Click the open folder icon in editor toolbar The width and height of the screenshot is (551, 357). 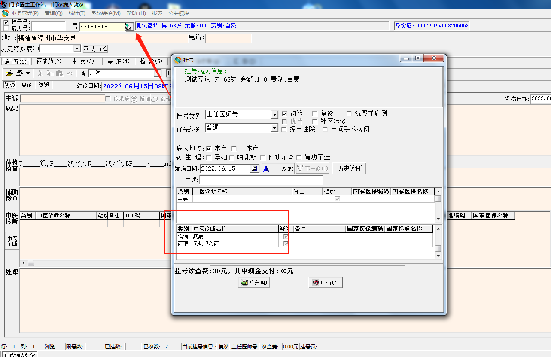point(9,73)
